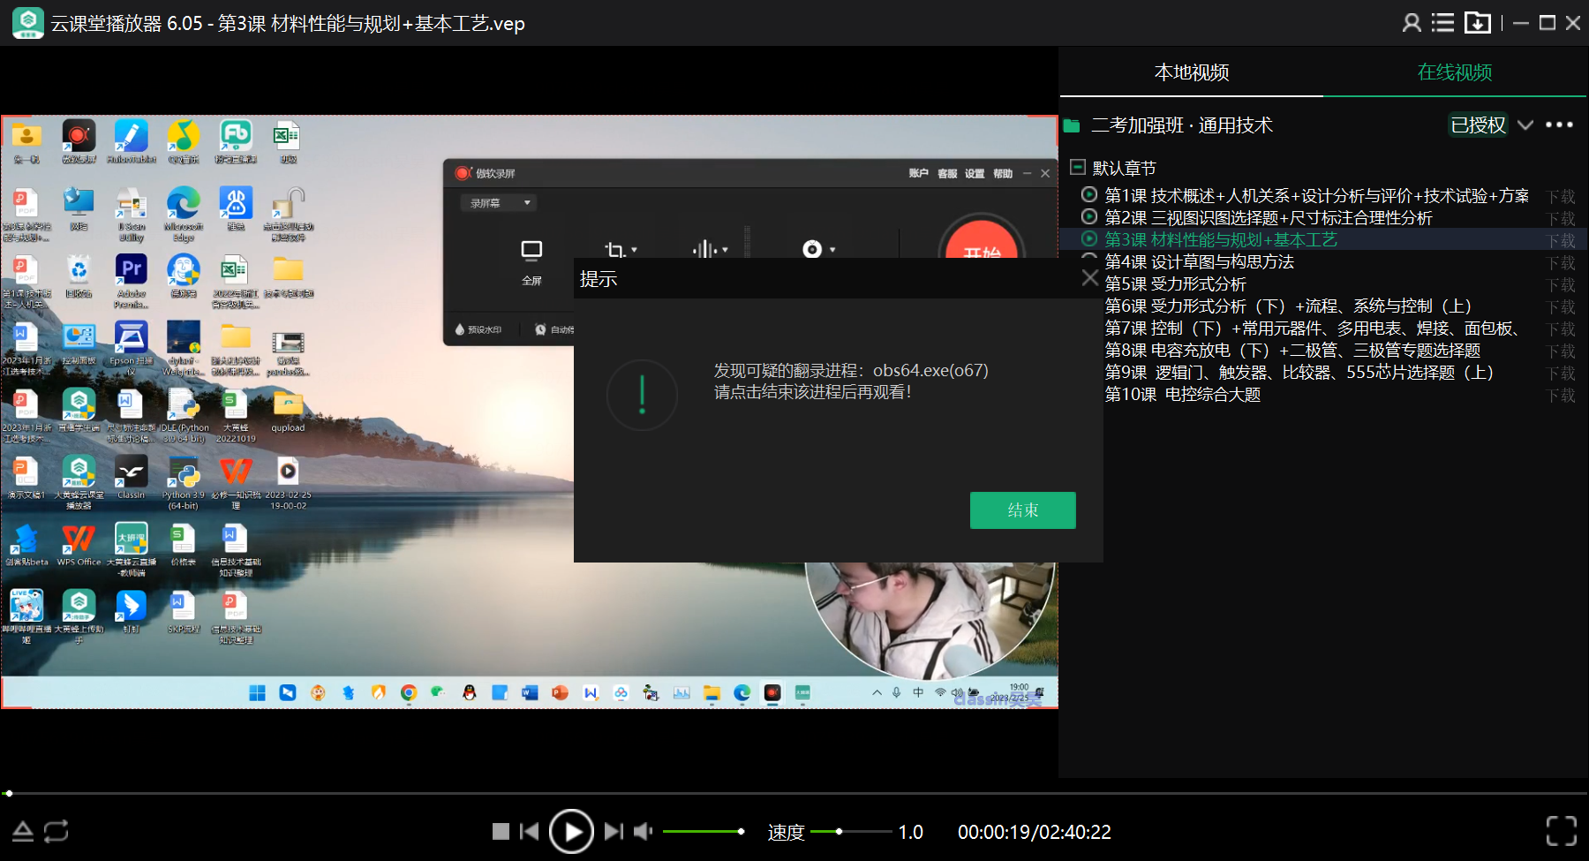Toggle the playlist panel list icon

tap(1442, 23)
